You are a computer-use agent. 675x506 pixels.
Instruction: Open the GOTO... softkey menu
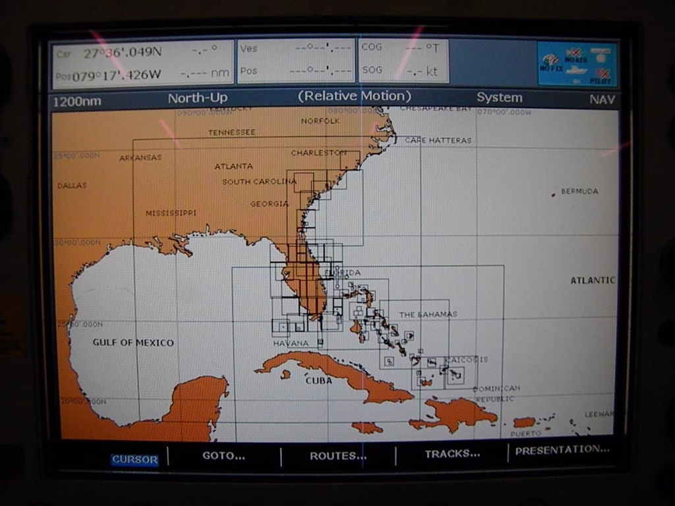point(223,455)
